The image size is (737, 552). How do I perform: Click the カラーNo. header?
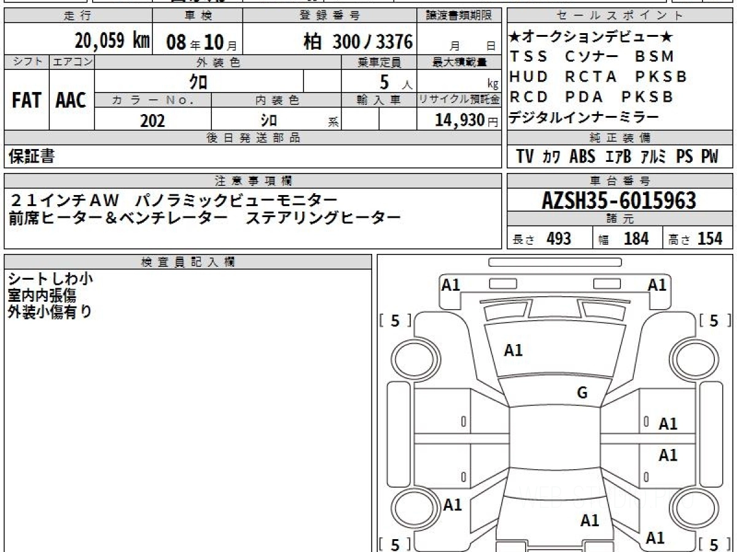click(x=153, y=100)
